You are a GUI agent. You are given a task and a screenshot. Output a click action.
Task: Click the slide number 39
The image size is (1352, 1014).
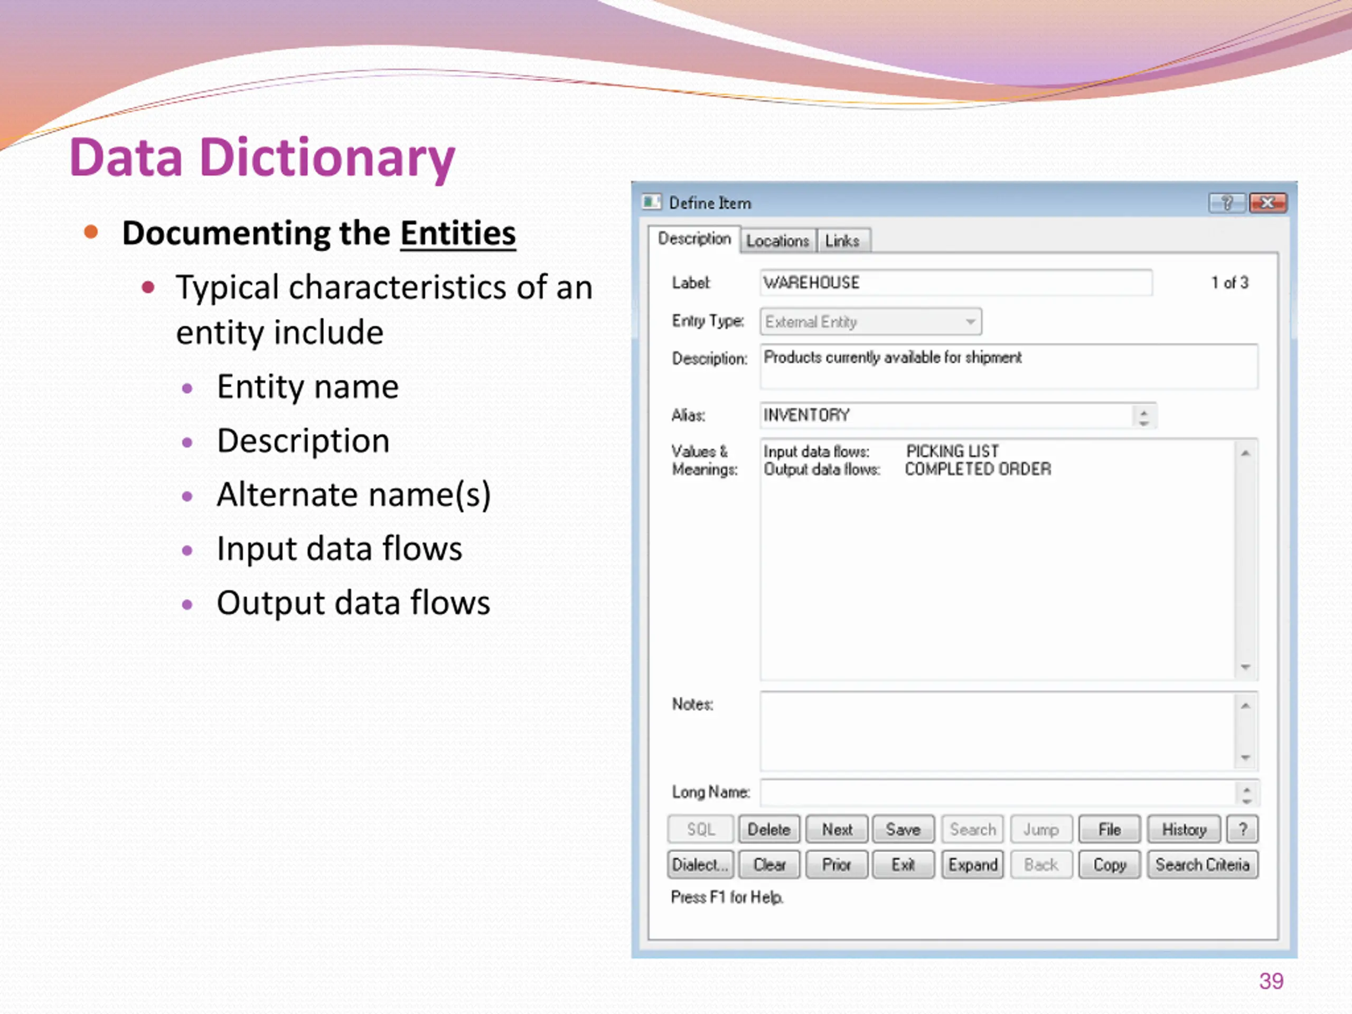tap(1271, 981)
